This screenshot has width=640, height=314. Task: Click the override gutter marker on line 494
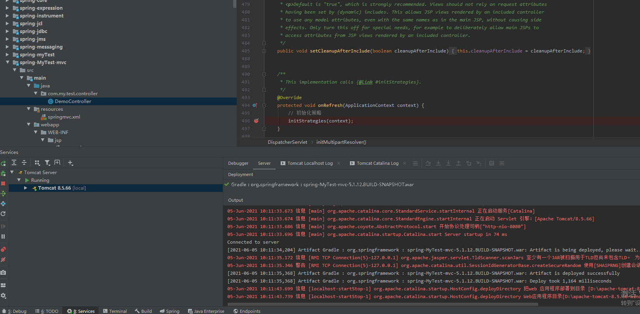[255, 105]
